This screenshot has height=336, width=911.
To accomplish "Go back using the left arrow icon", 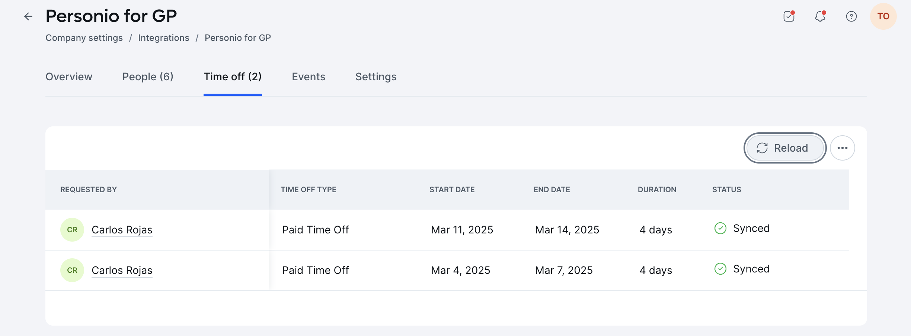I will 28,16.
